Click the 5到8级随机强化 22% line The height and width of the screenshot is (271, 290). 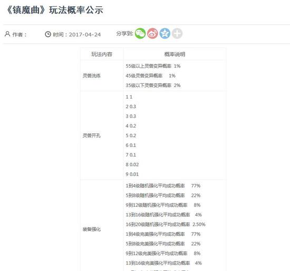[x=163, y=196]
